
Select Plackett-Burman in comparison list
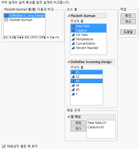[x=24, y=20]
